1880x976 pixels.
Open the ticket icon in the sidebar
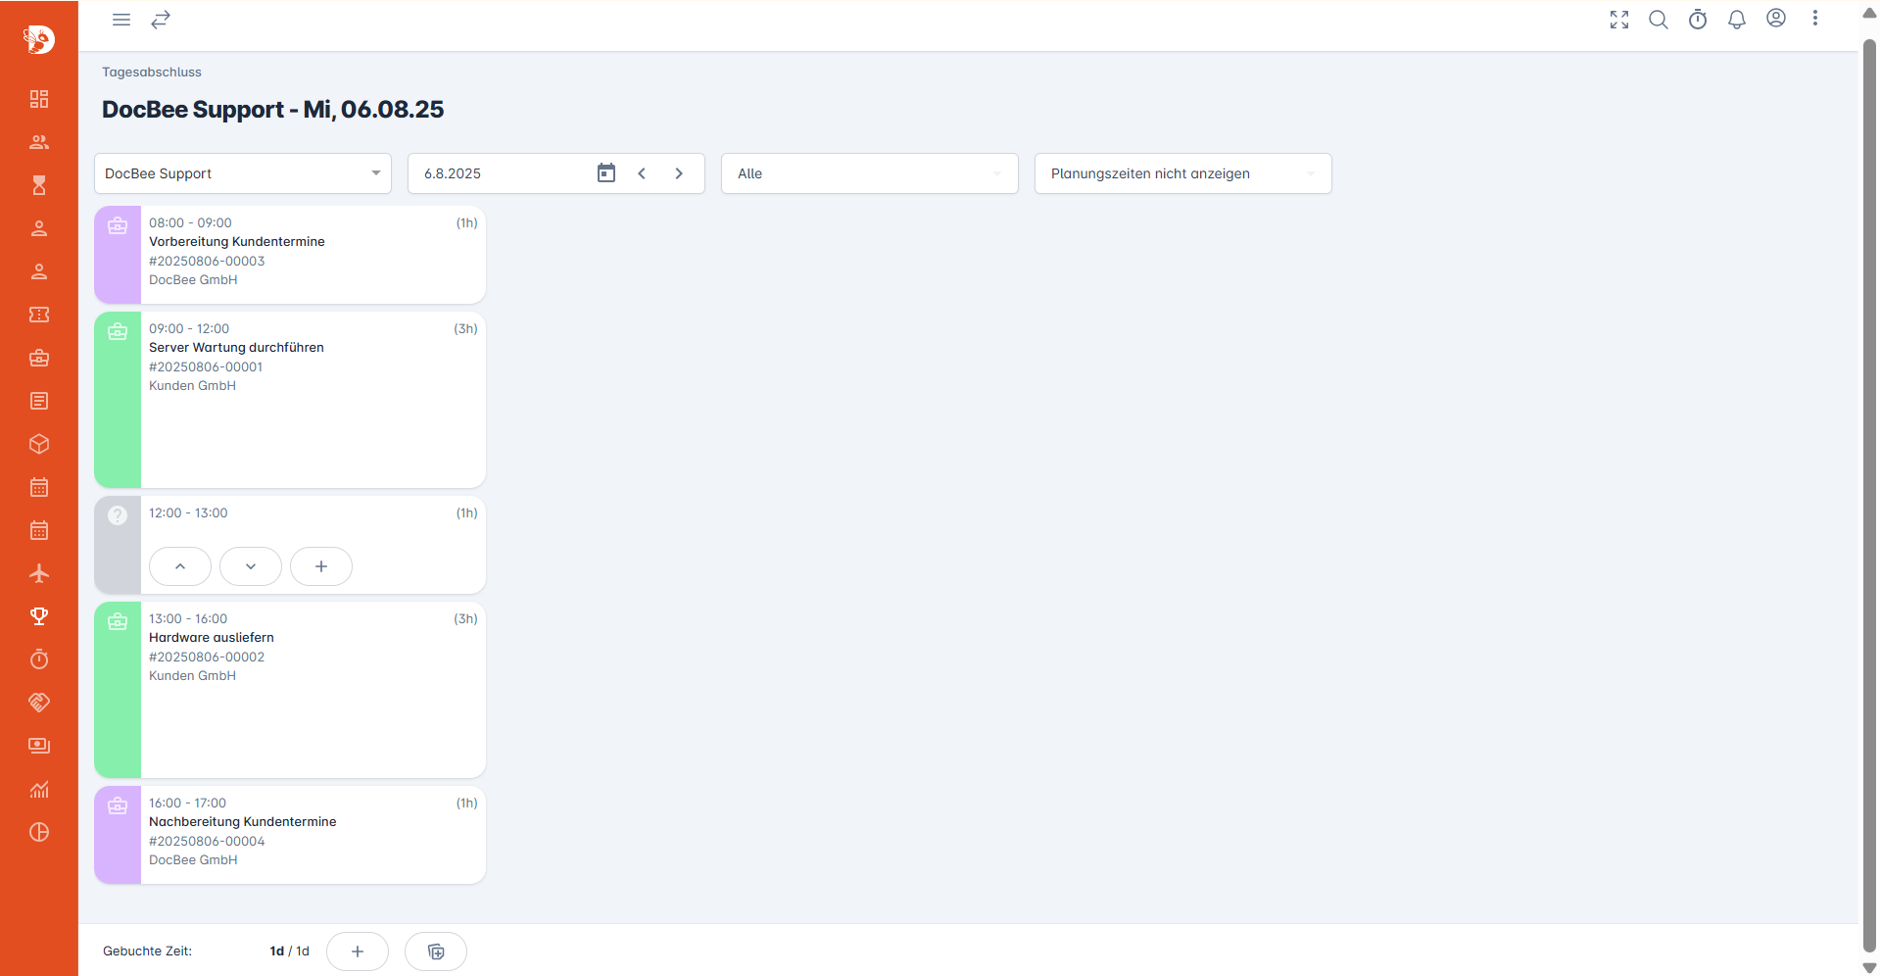coord(39,315)
